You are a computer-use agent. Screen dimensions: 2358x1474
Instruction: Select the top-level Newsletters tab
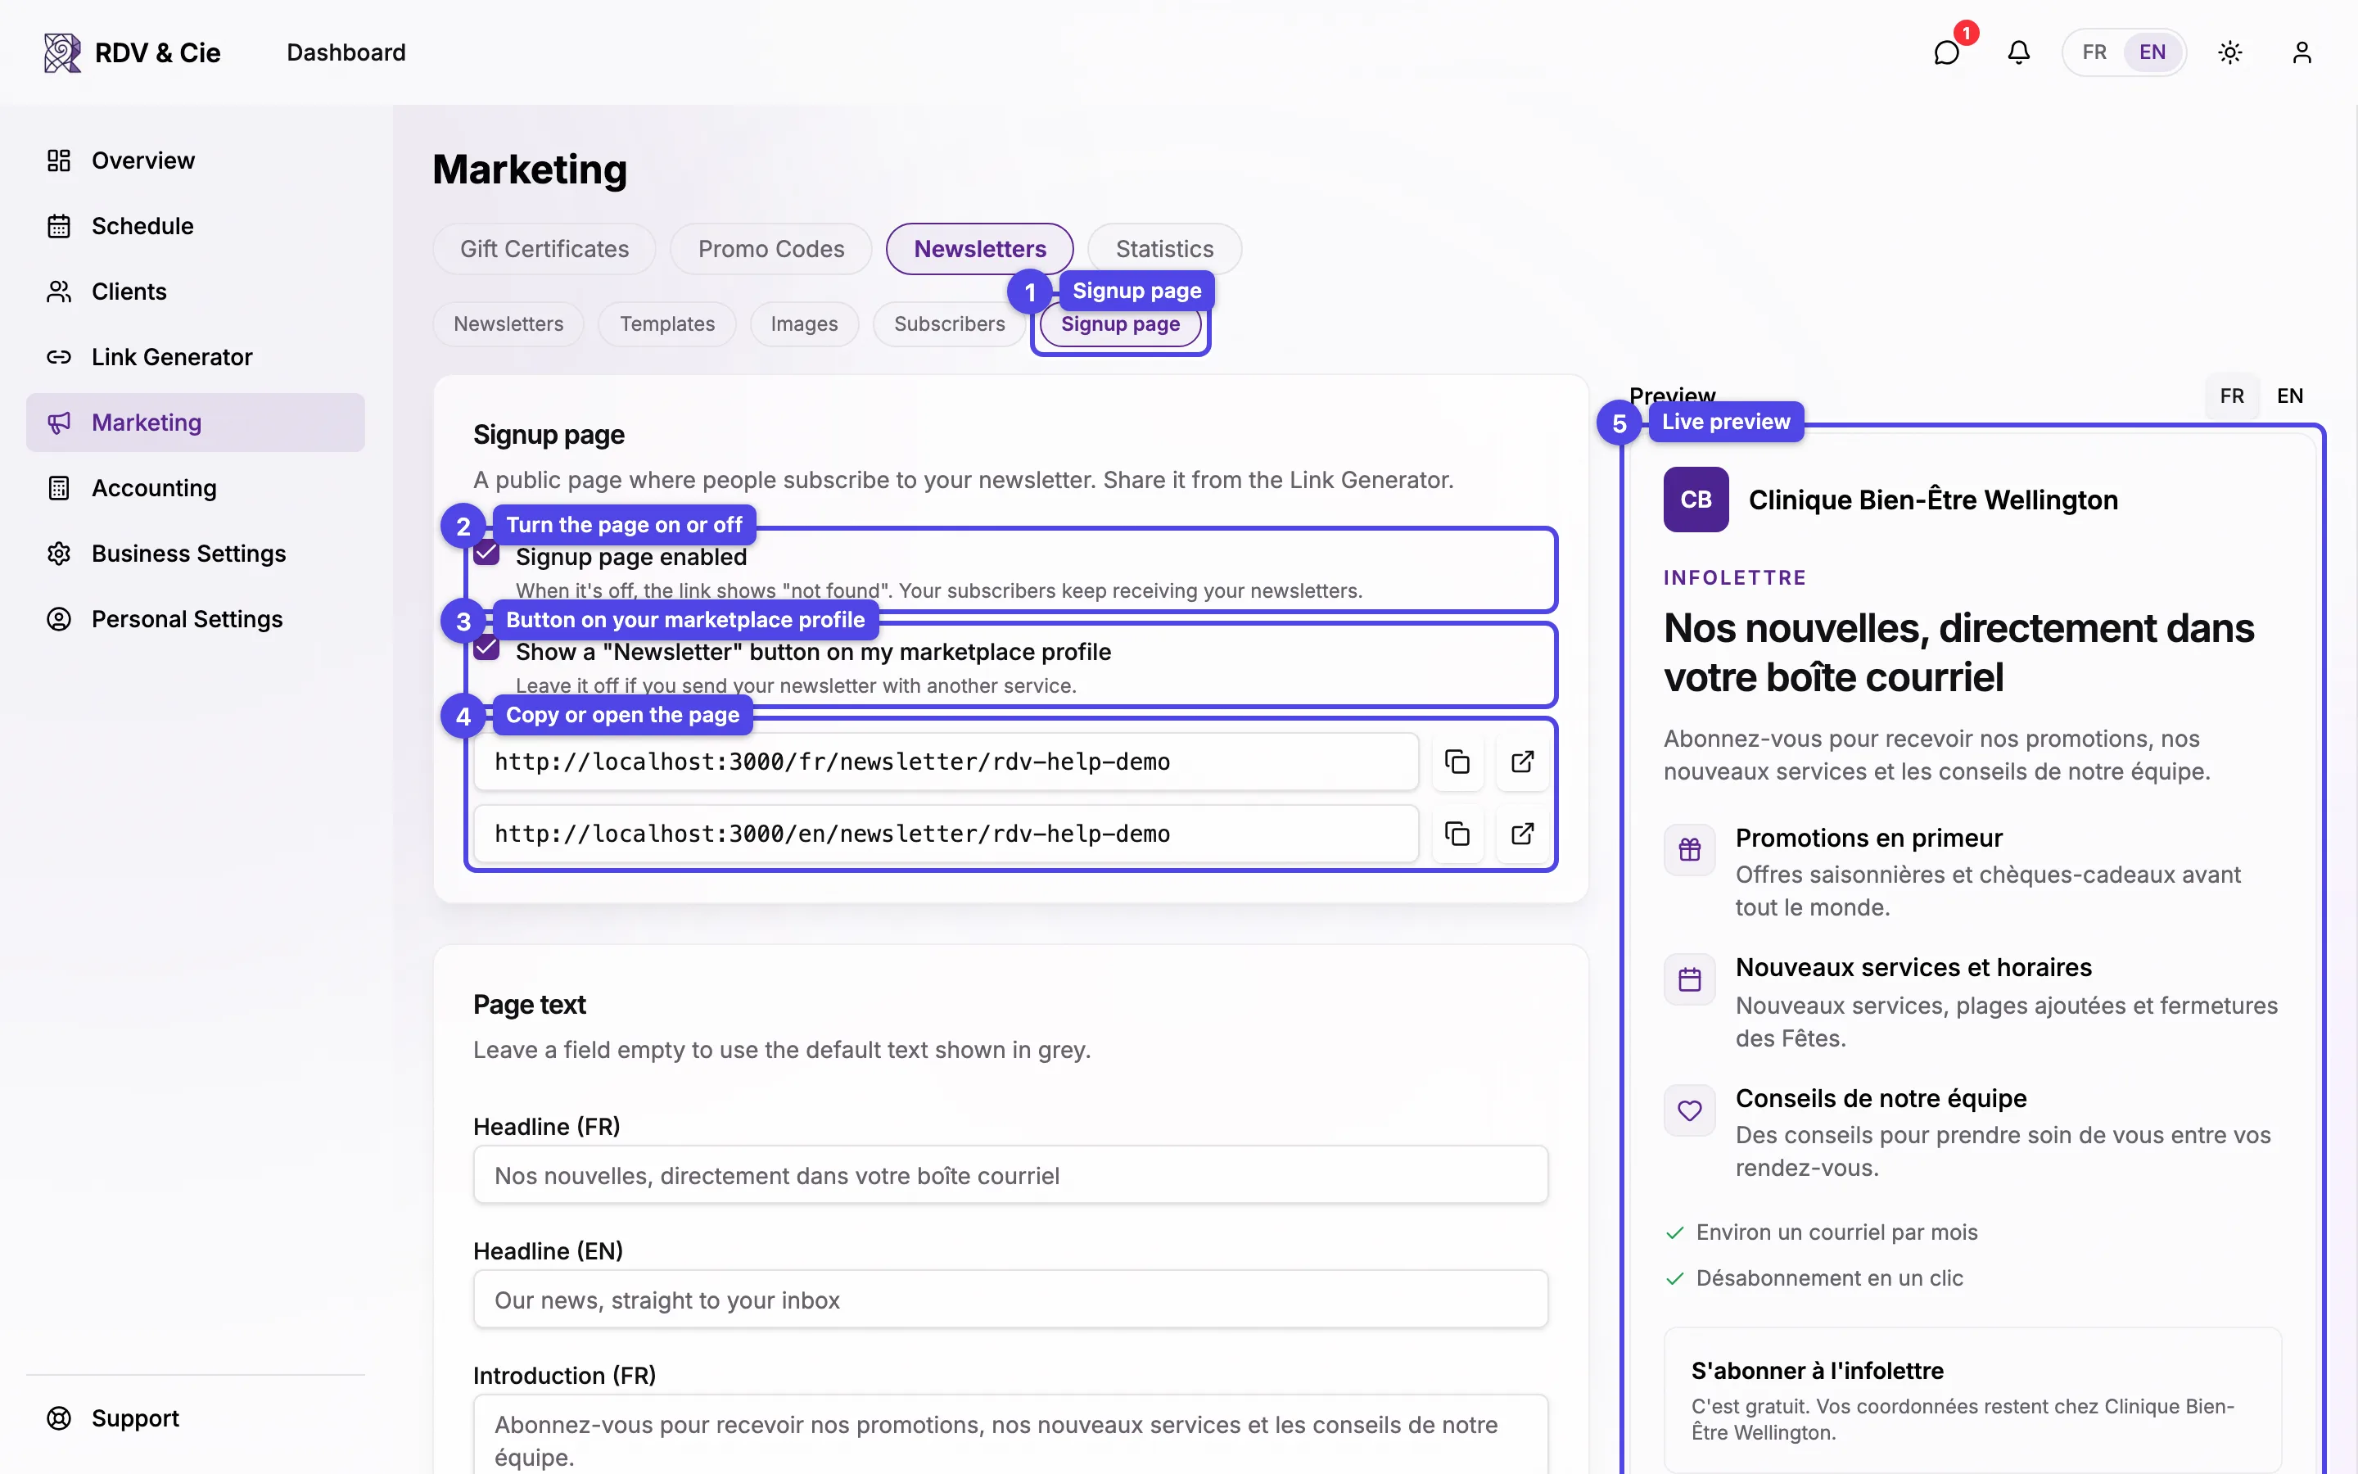pyautogui.click(x=979, y=249)
